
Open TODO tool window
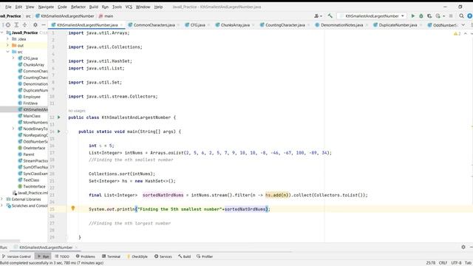click(62, 256)
